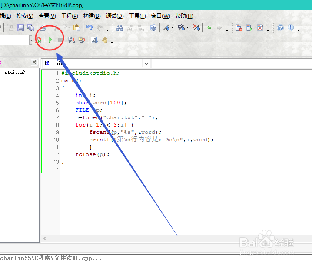Click the fopen("char.txt","r") line
Screen dimensions: 312x263
pyautogui.click(x=116, y=118)
